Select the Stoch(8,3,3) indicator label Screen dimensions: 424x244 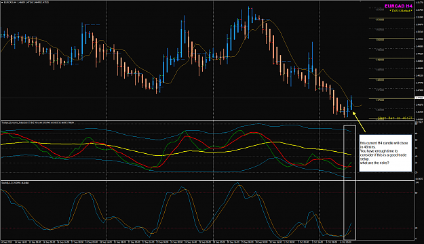[15, 183]
